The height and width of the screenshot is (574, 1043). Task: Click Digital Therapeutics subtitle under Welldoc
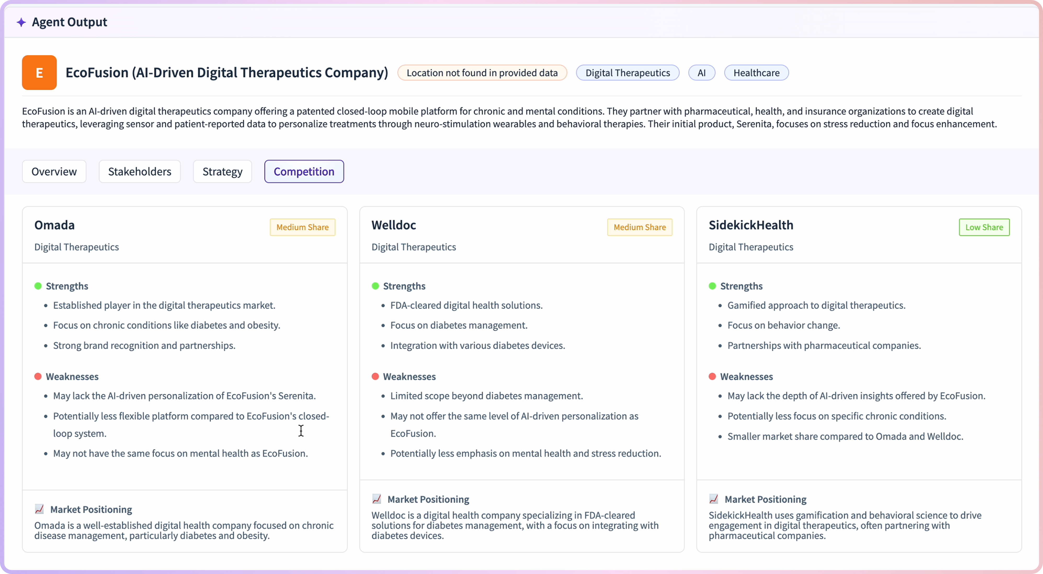(x=413, y=247)
